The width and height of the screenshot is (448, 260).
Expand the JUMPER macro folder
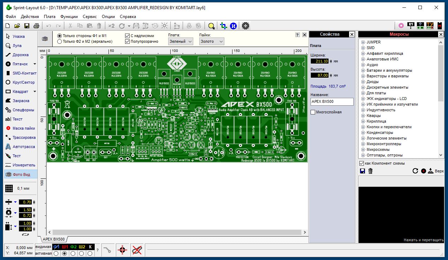[x=363, y=42]
